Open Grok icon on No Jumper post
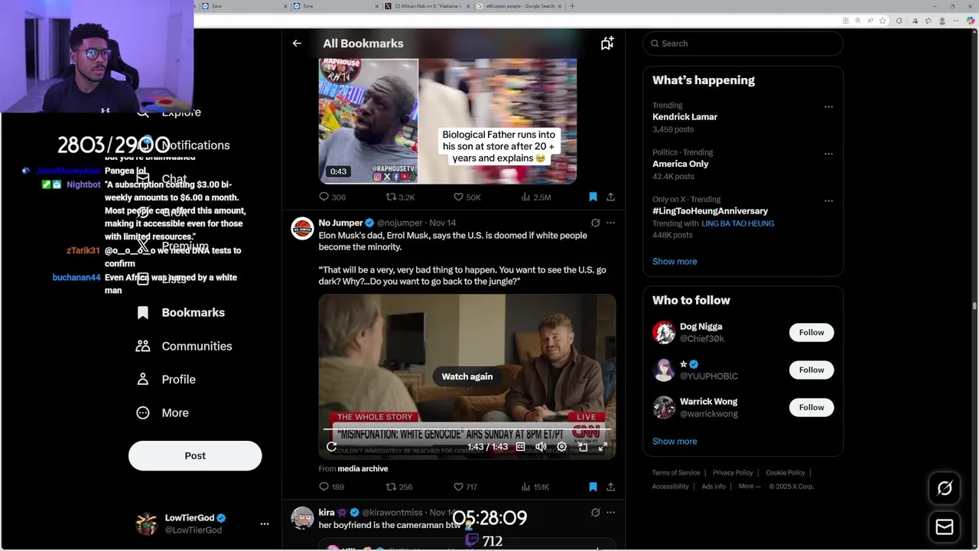The width and height of the screenshot is (979, 551). [595, 223]
